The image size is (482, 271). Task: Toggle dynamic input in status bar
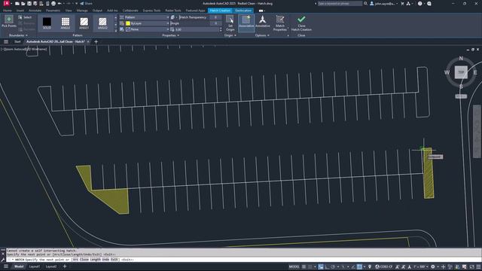321,266
